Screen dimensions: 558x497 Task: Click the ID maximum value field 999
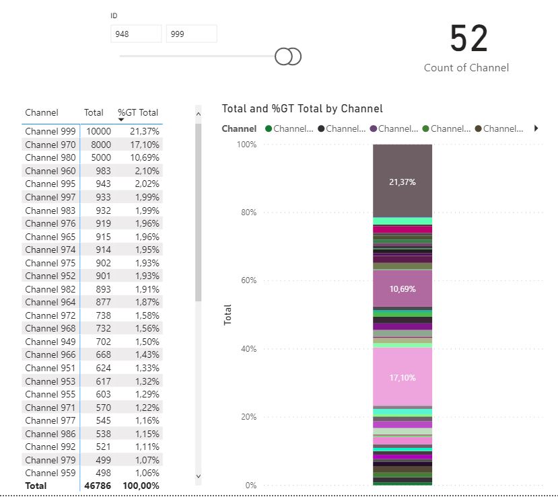(x=191, y=34)
